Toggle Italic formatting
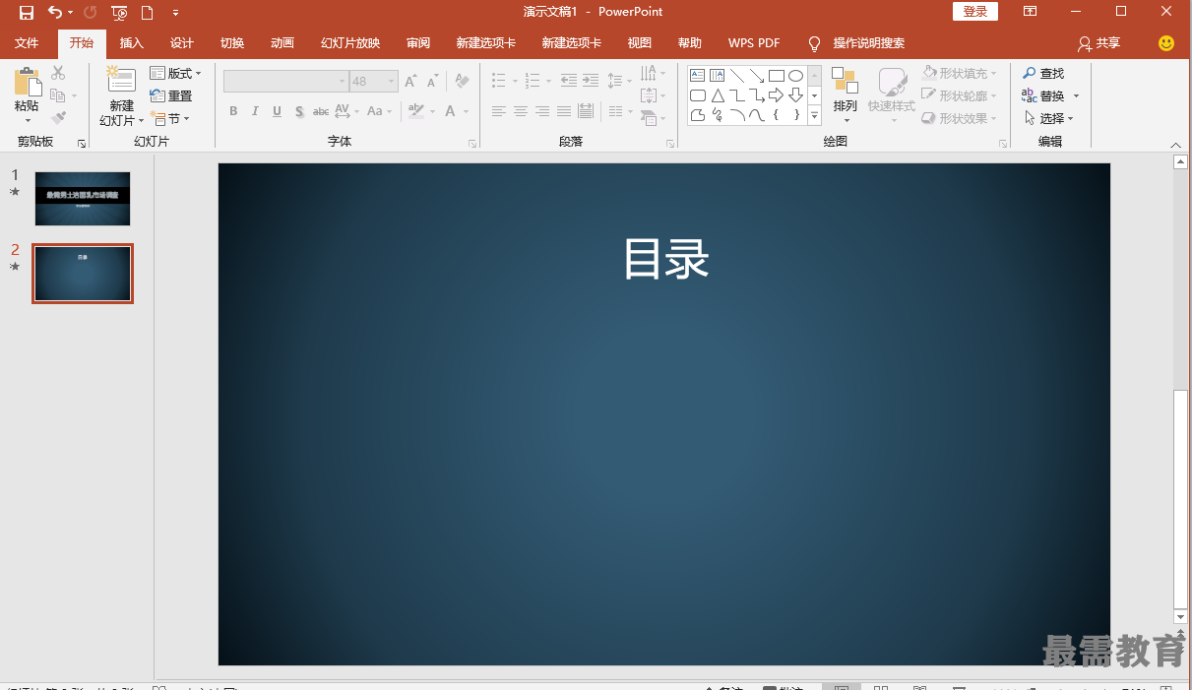This screenshot has height=690, width=1192. 255,111
